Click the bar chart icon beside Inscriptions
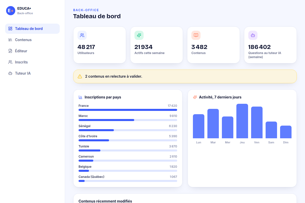This screenshot has height=203, width=305. [x=81, y=97]
